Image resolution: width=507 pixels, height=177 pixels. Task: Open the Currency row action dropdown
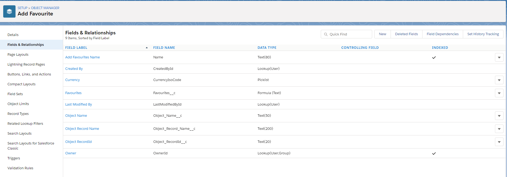(x=499, y=80)
